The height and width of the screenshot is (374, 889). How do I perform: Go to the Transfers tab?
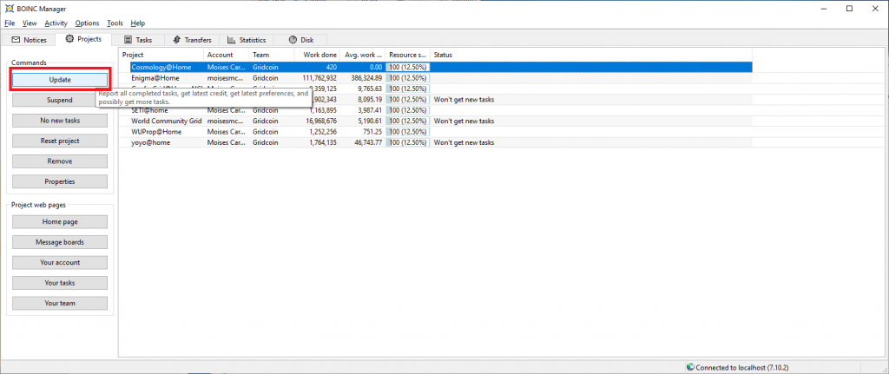click(x=193, y=40)
